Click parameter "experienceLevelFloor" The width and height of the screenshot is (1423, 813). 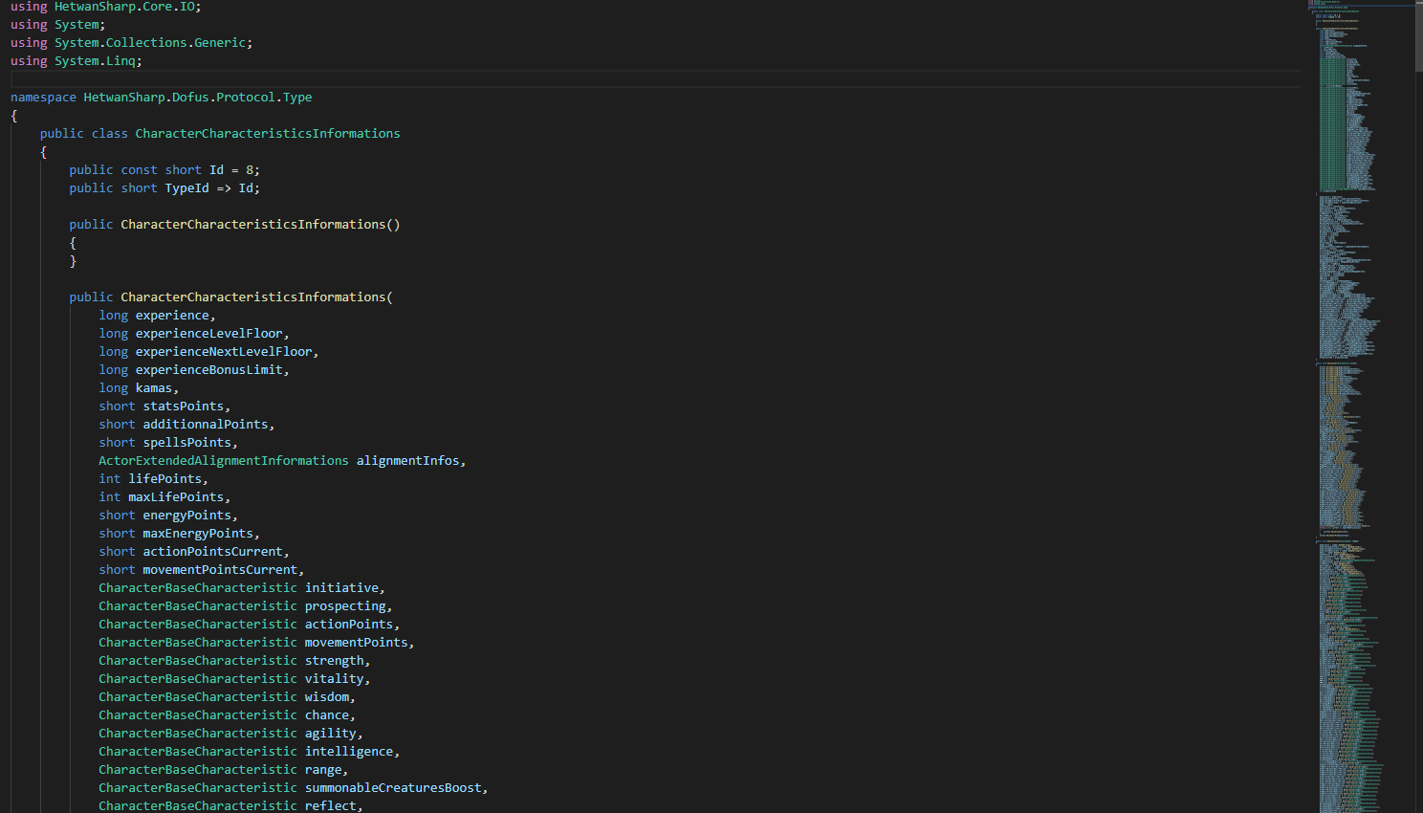tap(208, 334)
